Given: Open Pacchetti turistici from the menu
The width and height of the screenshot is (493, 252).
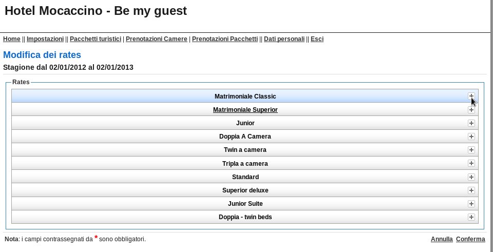Looking at the screenshot, I should pyautogui.click(x=96, y=39).
